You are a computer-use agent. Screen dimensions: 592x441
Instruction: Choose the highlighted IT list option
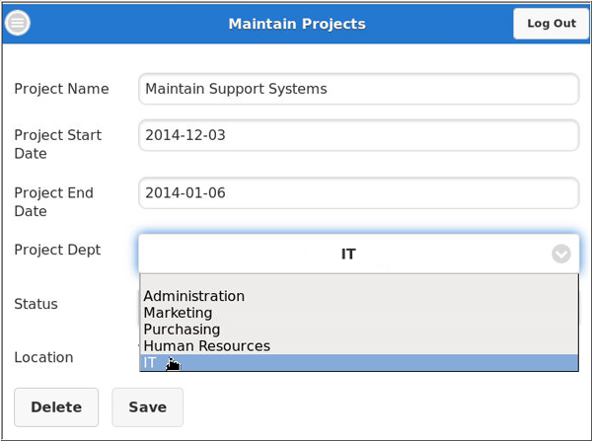150,363
